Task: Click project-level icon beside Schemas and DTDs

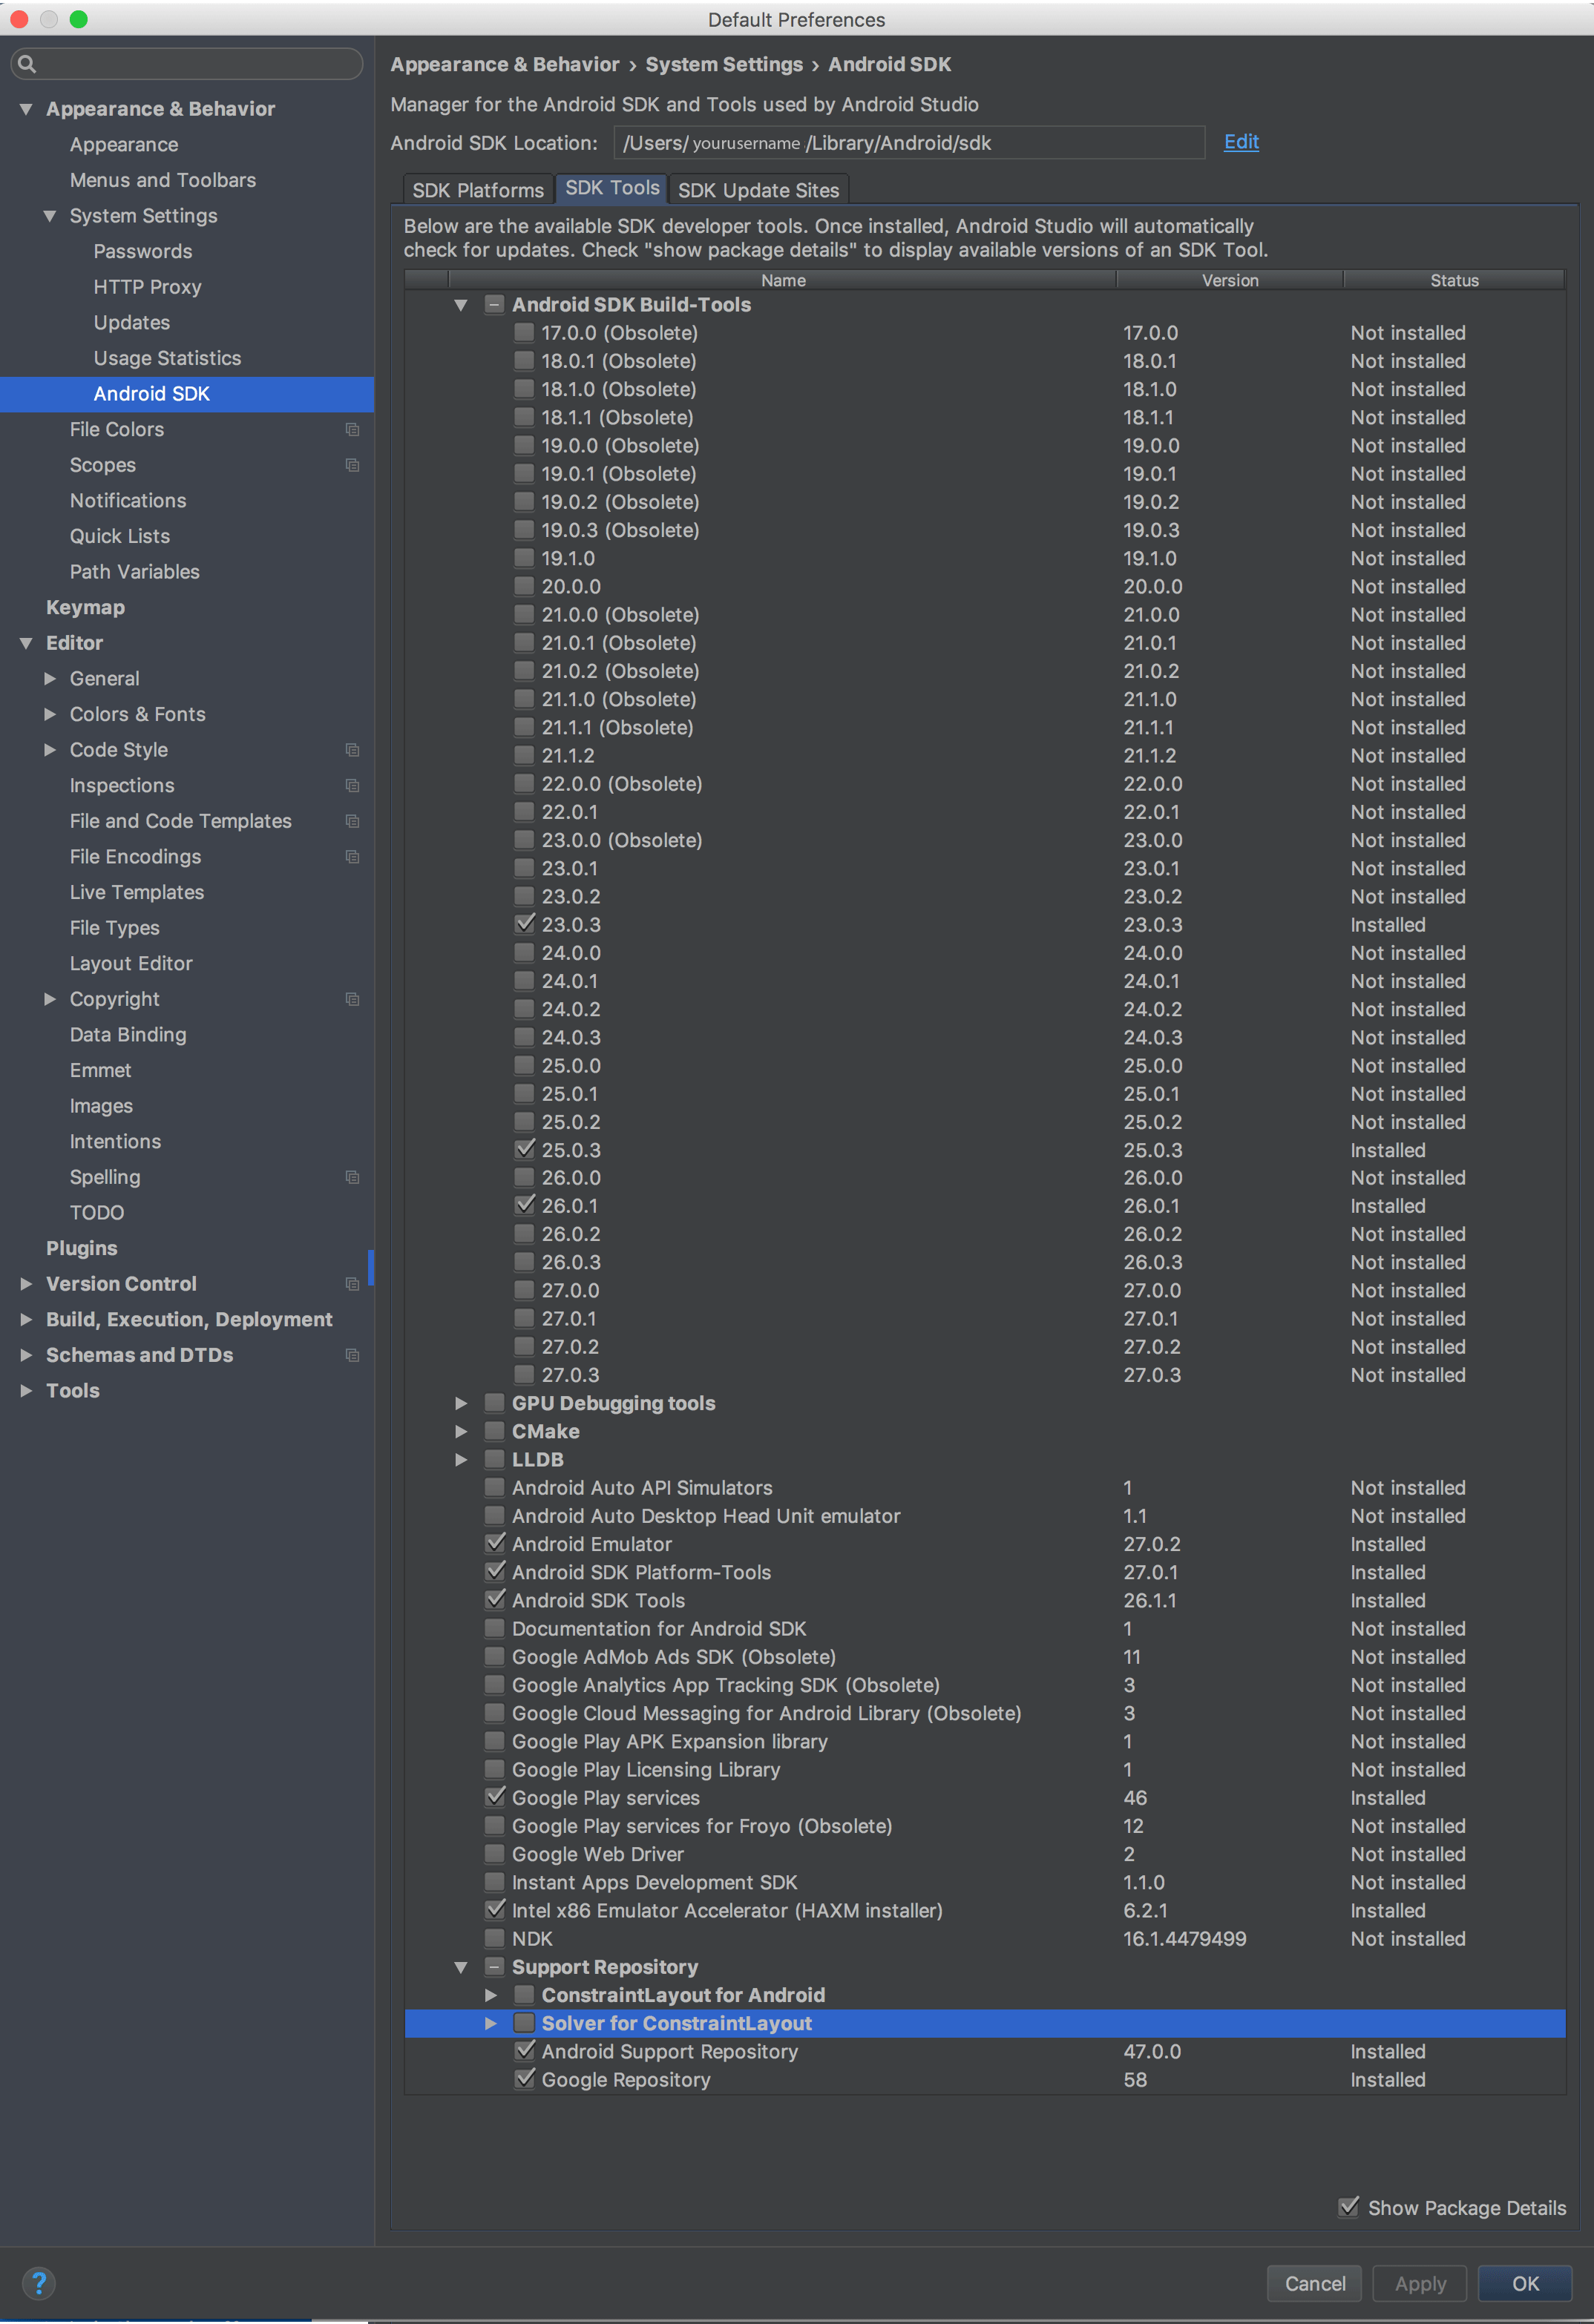Action: (x=352, y=1355)
